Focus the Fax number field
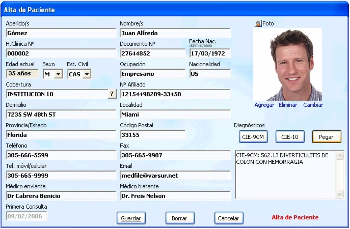 [175, 155]
